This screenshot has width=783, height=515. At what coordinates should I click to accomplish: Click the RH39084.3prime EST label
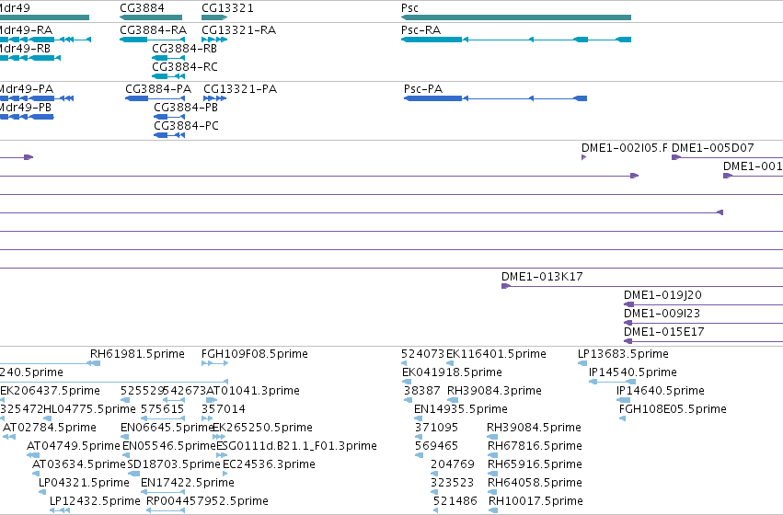coord(494,391)
